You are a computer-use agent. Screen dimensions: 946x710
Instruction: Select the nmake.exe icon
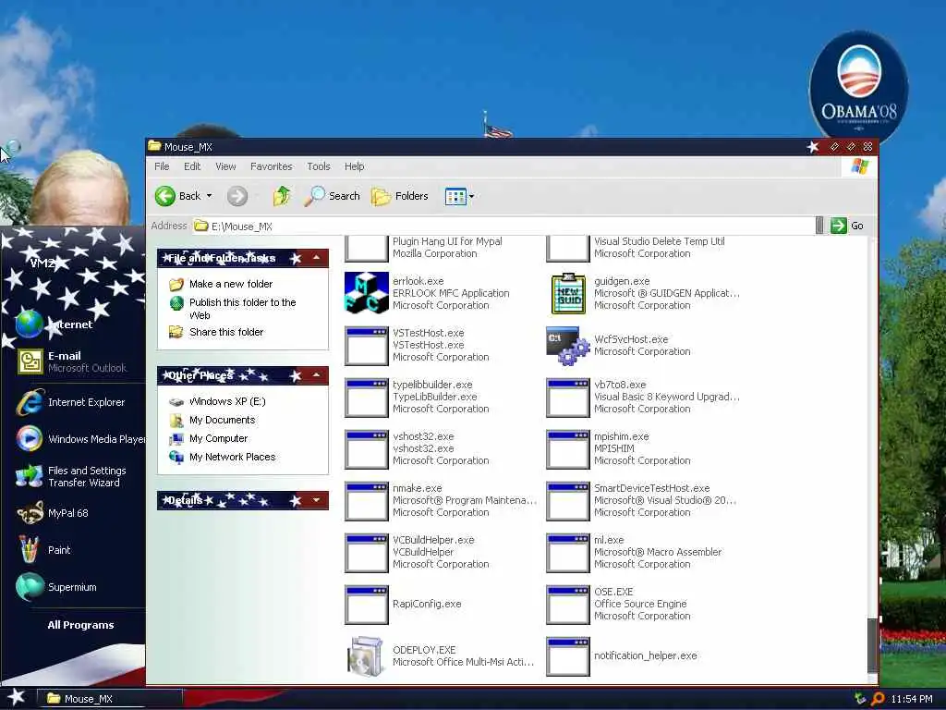pyautogui.click(x=366, y=500)
